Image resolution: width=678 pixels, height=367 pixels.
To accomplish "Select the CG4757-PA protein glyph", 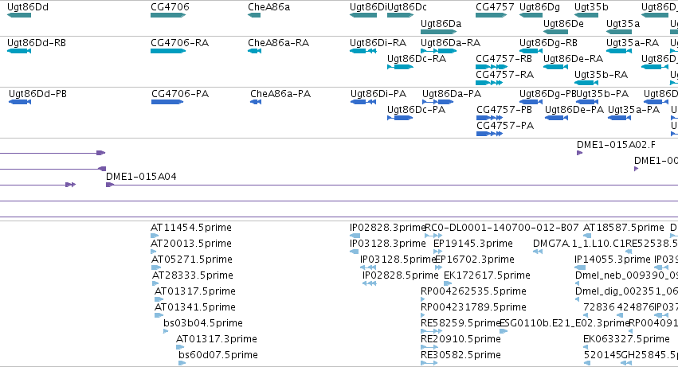I will 489,134.
